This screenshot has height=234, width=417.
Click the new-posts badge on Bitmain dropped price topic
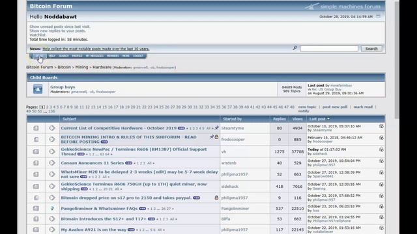(197, 198)
